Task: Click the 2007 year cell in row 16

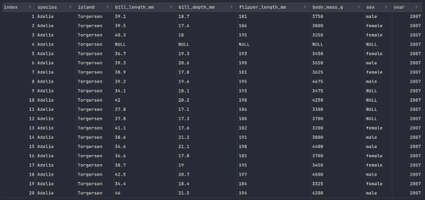Action: (x=415, y=156)
